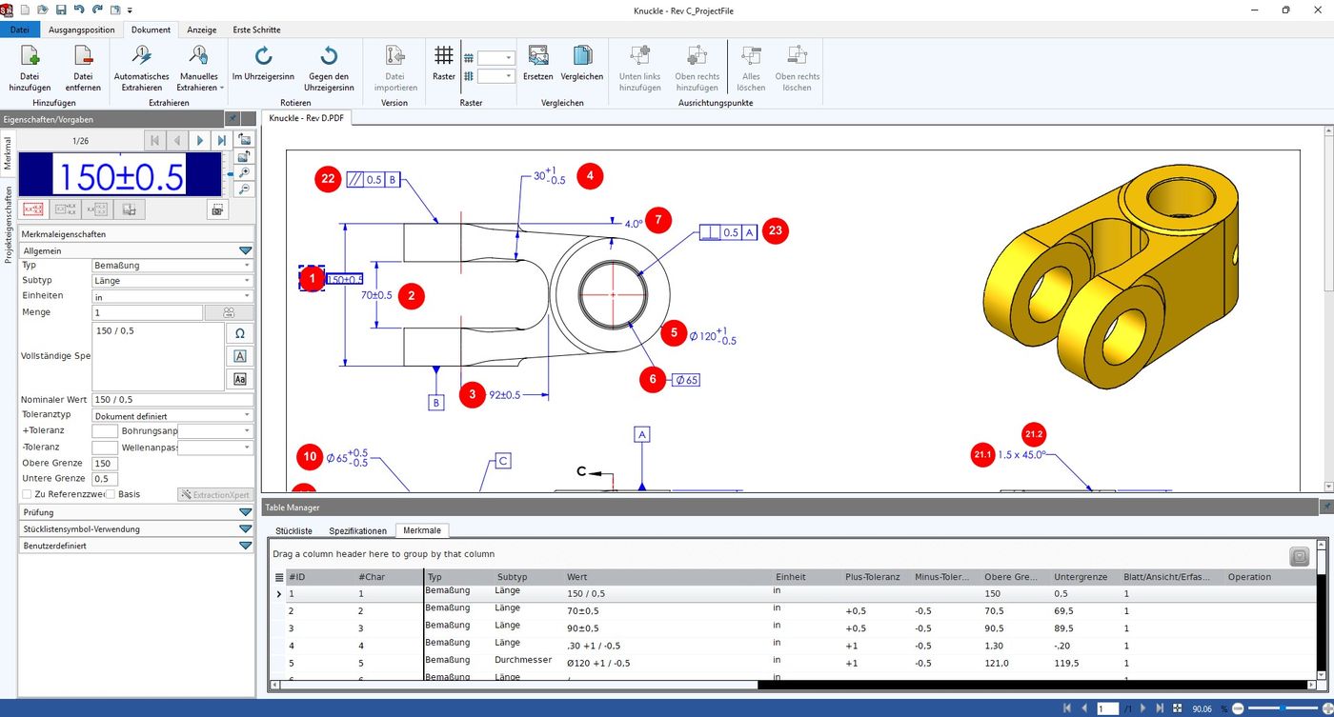The height and width of the screenshot is (717, 1334).
Task: Click the page number input field in status bar
Action: pos(1107,708)
